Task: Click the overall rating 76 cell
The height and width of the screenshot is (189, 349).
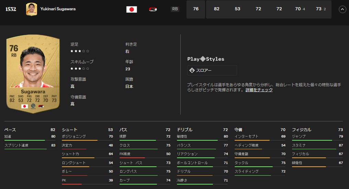Action: (196, 9)
